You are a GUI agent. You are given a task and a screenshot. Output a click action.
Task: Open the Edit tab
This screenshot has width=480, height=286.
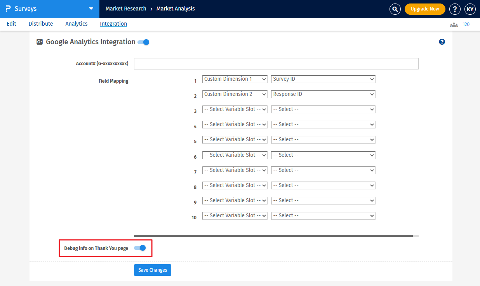pos(11,24)
